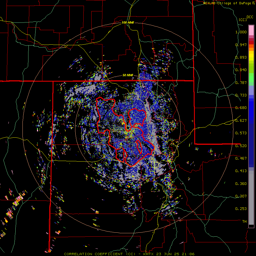
Task: Click the 0.253 scale value
Action: pyautogui.click(x=241, y=209)
